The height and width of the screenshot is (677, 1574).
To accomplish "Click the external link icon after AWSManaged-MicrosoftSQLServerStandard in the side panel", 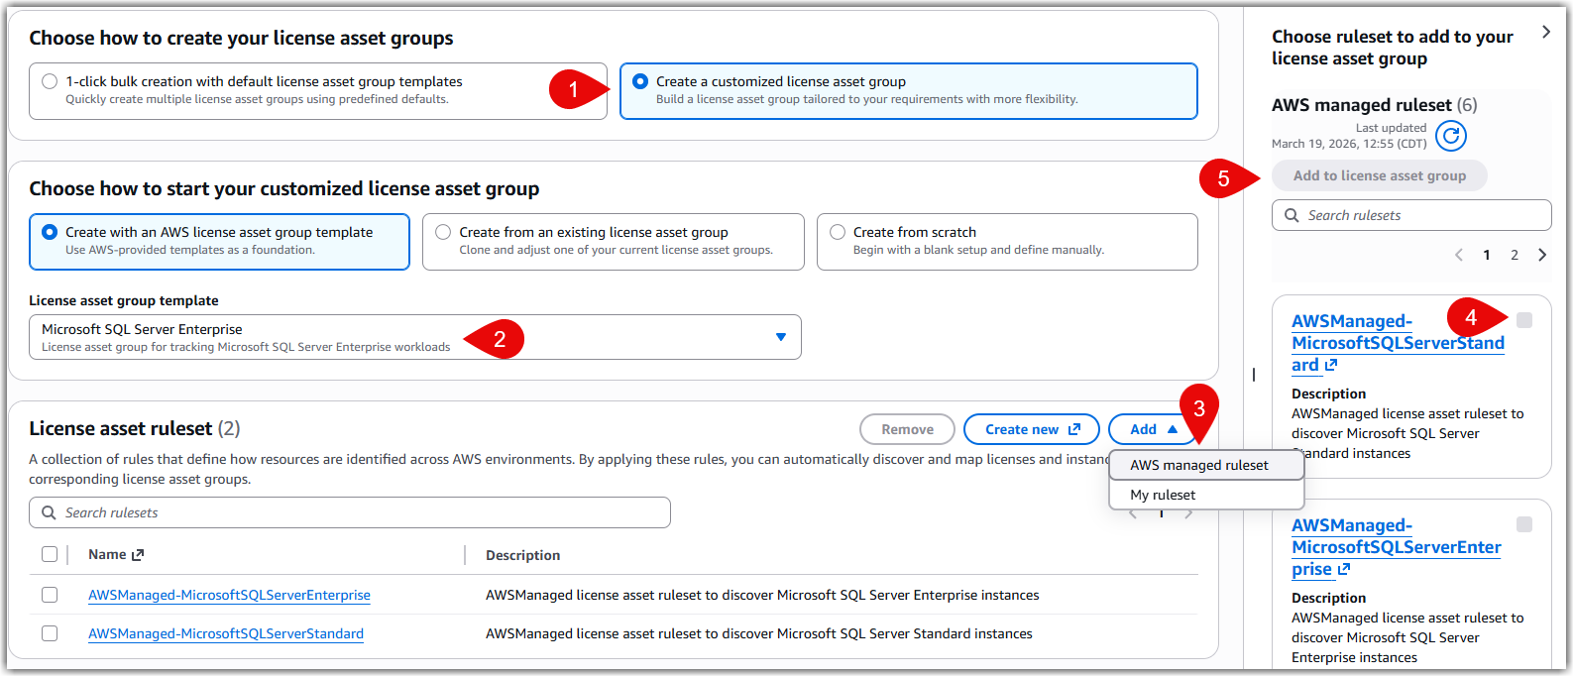I will [x=1331, y=365].
